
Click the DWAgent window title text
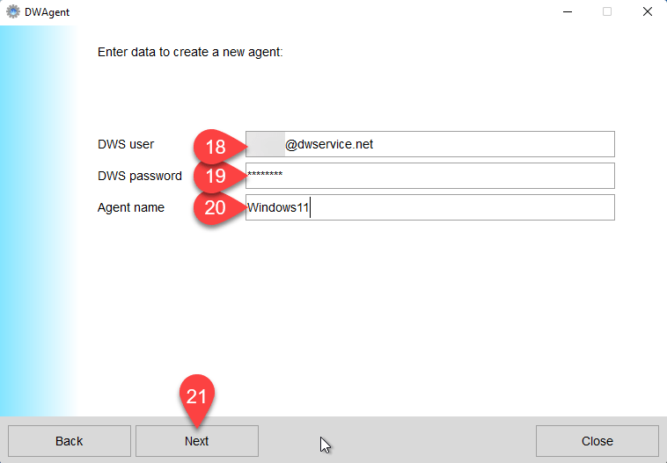point(47,12)
